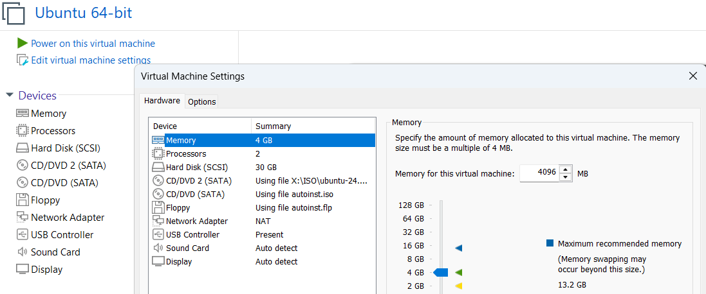
Task: Click the Network Adapter icon in sidebar
Action: click(x=23, y=218)
